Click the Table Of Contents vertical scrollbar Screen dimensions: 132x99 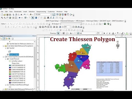35,62
